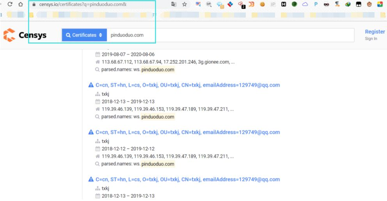This screenshot has height=201, width=387.
Task: Go to the browser home page
Action: click(x=21, y=4)
